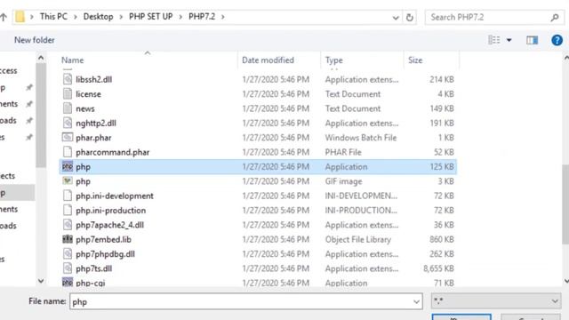569x320 pixels.
Task: Click the PHAR File type cell
Action: click(343, 152)
